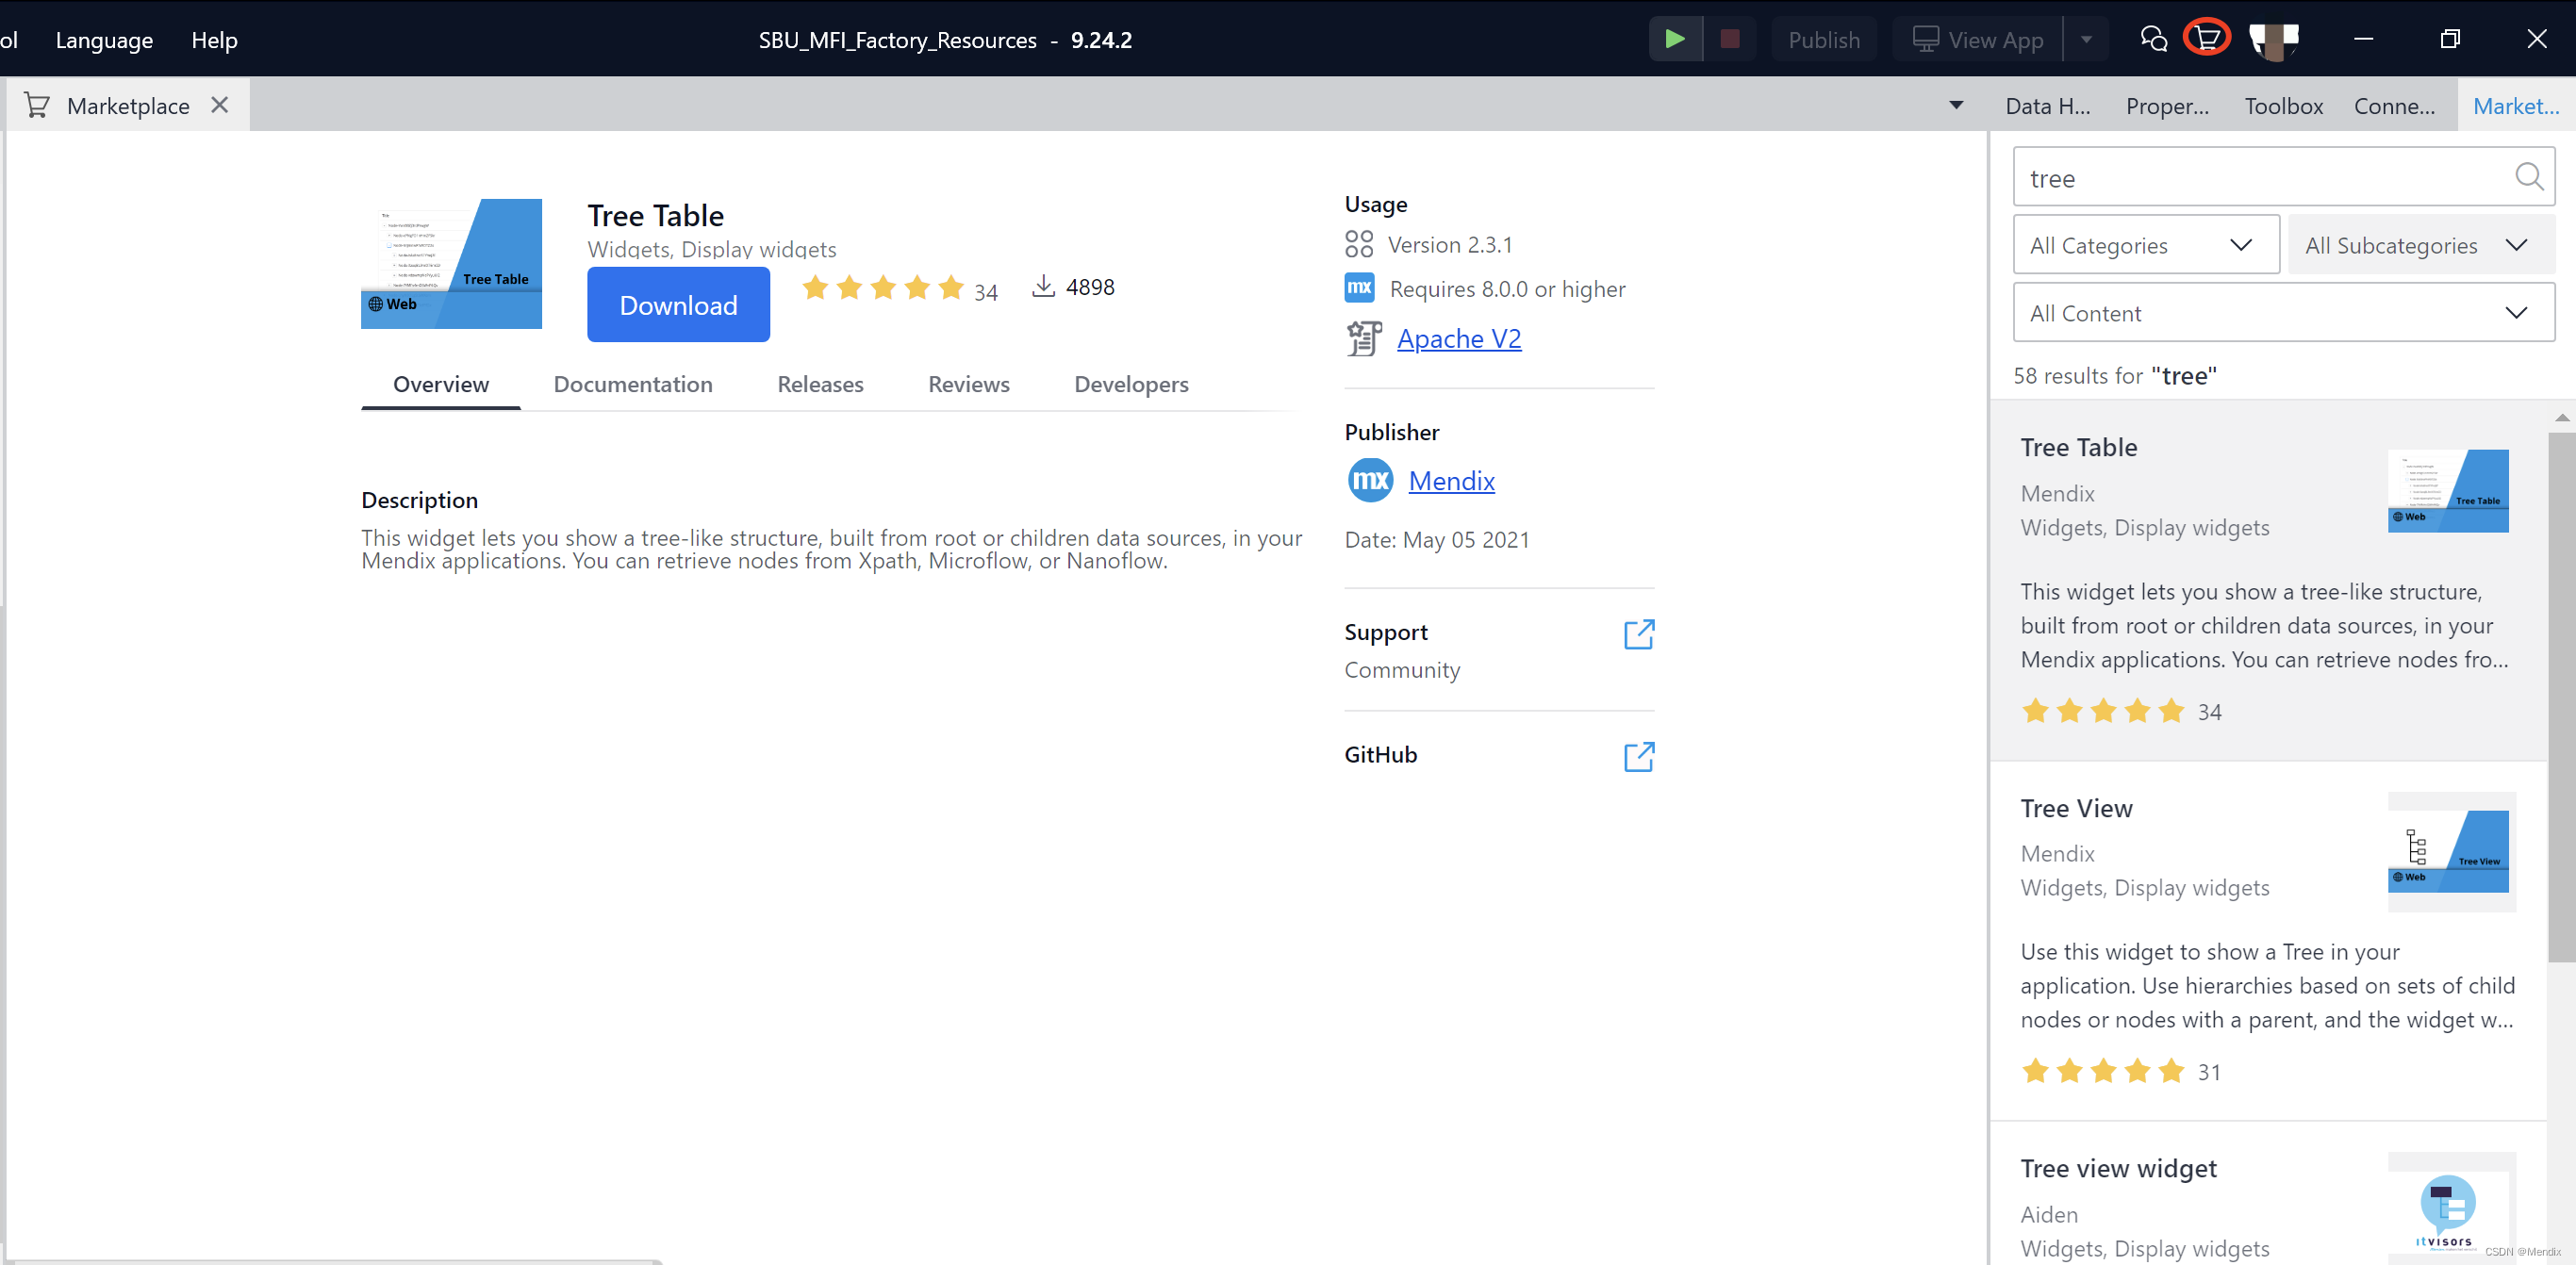Open the All Subcategories dropdown
2576x1265 pixels.
tap(2421, 244)
